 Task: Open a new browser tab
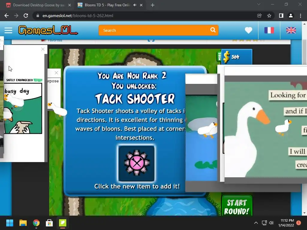click(x=153, y=5)
